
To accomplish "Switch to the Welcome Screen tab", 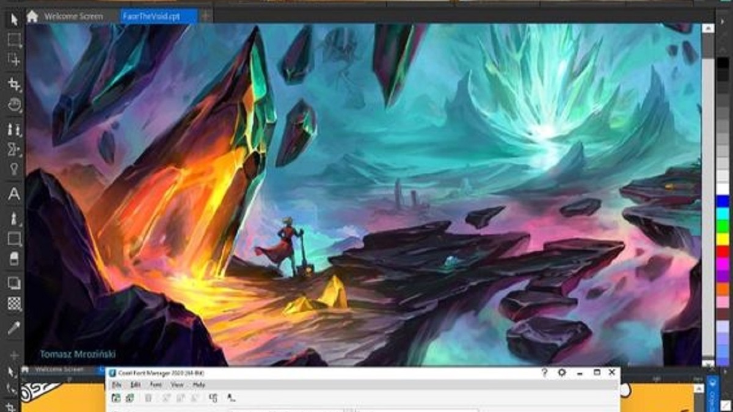I will pyautogui.click(x=75, y=16).
